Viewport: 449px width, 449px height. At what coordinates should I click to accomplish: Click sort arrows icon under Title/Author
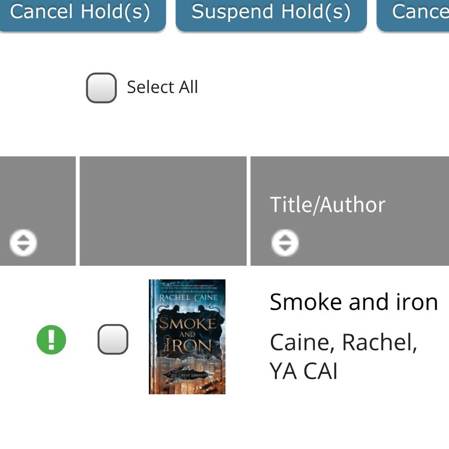point(285,242)
